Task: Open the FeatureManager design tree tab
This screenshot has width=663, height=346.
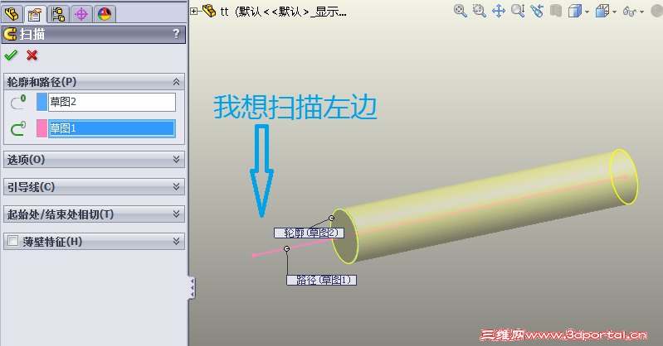Action: click(12, 14)
